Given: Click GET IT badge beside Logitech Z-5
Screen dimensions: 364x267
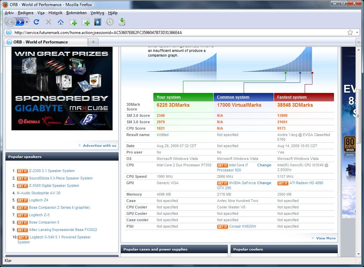Looking at the screenshot, I should click(x=22, y=215).
